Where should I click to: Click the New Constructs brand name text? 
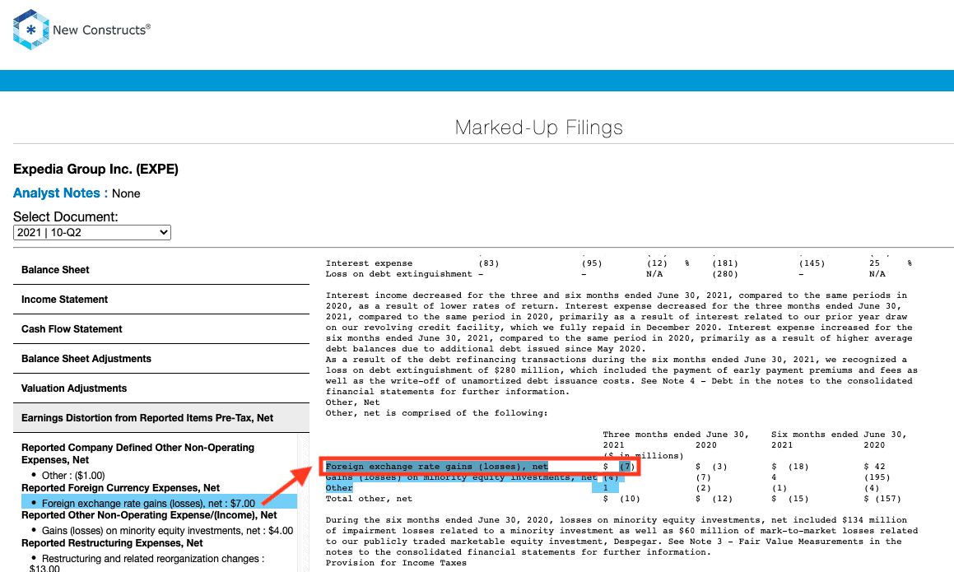point(101,30)
